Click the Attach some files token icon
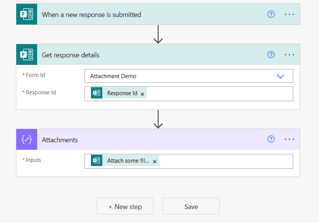 [x=97, y=160]
